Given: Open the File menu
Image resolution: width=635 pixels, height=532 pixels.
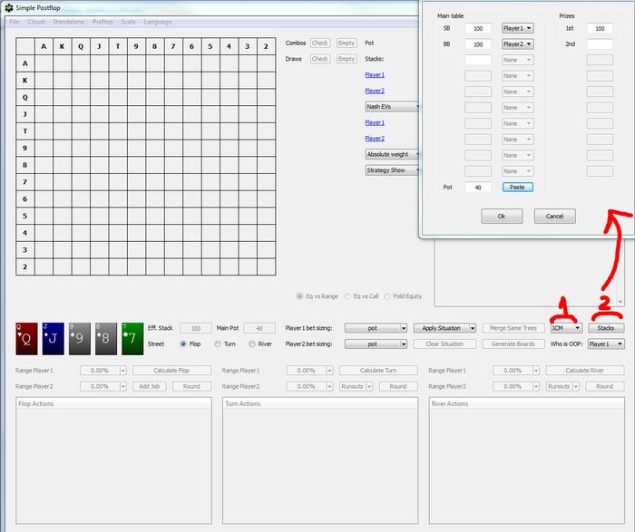Looking at the screenshot, I should [x=15, y=22].
